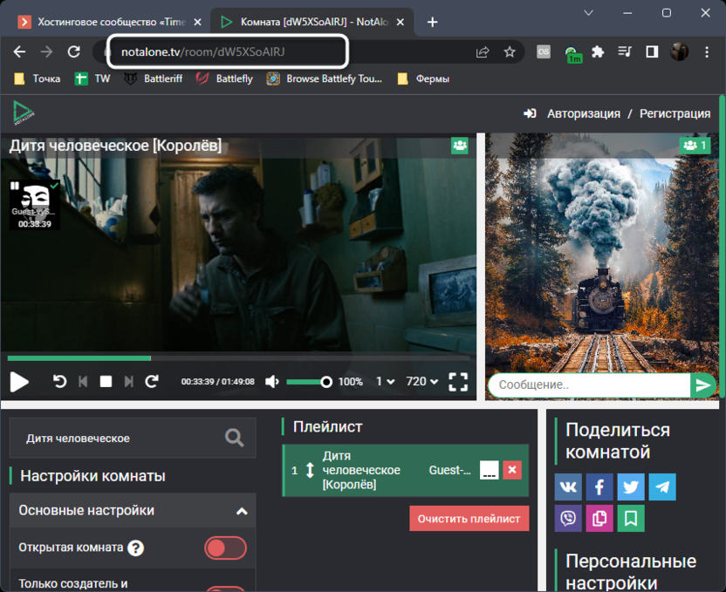Viewport: 726px width, 592px height.
Task: Share the room on VK
Action: 568,487
